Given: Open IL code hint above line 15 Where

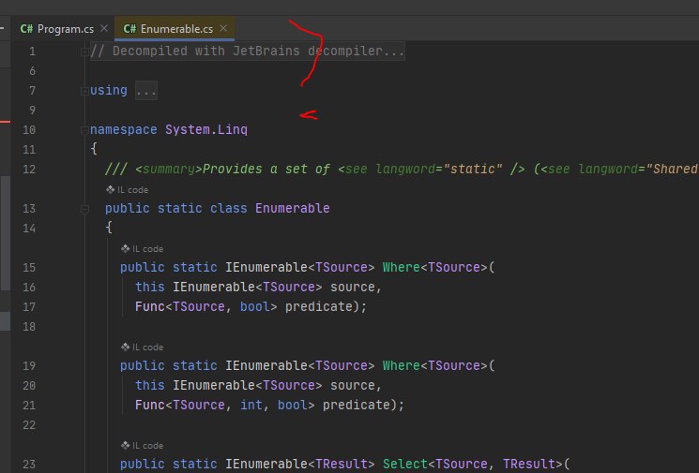Looking at the screenshot, I should (x=143, y=249).
